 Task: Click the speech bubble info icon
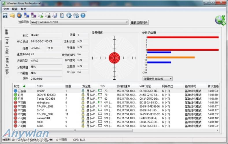(76, 15)
